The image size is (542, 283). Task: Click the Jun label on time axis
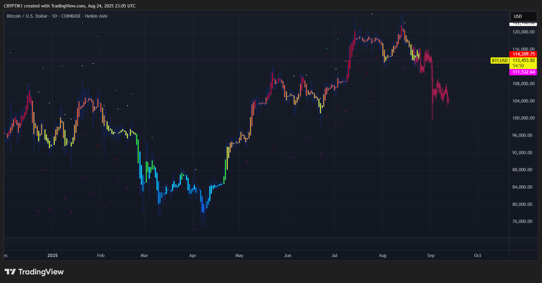pos(288,256)
